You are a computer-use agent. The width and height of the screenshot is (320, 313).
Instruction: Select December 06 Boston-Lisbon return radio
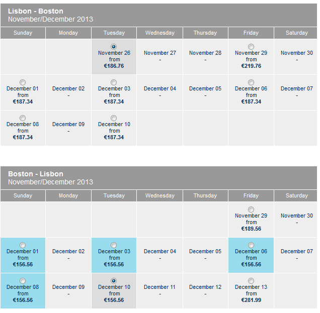[251, 245]
